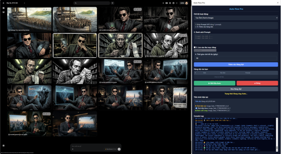Image resolution: width=281 pixels, height=154 pixels.
Task: Click the 'Prompt' column header in queue table
Action: pos(248,73)
